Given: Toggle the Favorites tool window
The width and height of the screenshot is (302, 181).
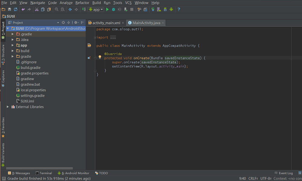Looking at the screenshot, I should (x=3, y=127).
